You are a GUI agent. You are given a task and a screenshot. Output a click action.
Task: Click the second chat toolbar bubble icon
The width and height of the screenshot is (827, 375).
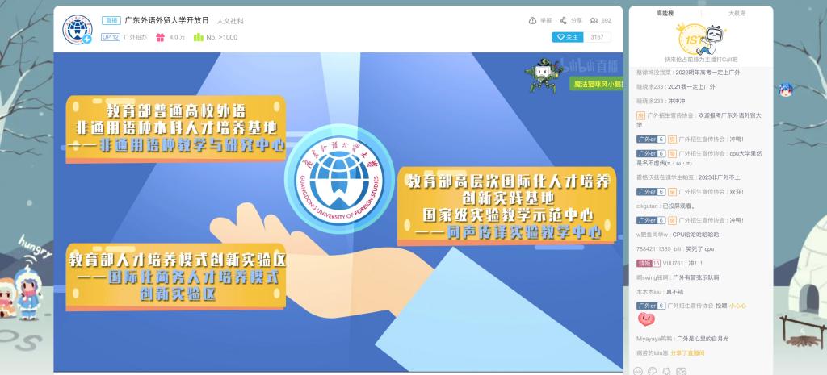652,371
